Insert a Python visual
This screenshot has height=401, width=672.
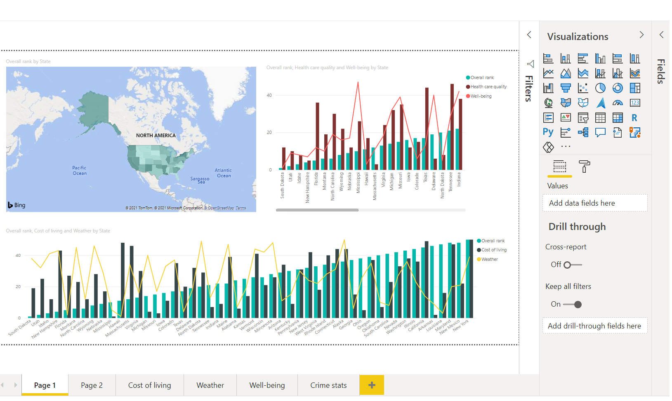point(548,132)
